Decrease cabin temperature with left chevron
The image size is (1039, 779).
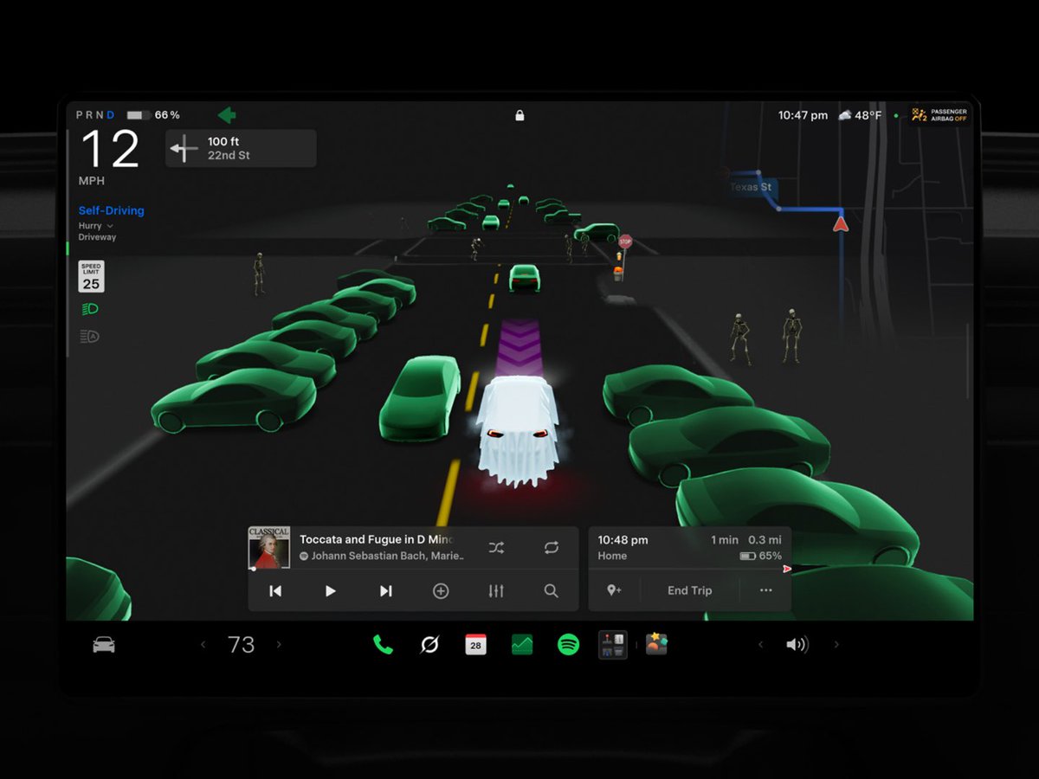click(x=203, y=645)
